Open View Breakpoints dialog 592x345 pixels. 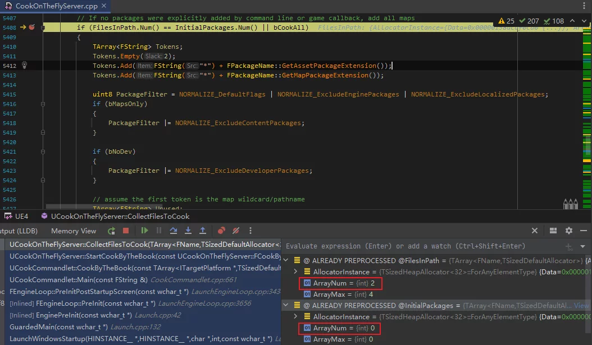[222, 231]
